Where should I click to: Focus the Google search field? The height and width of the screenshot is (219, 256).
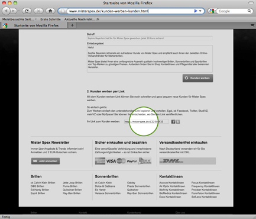click(232, 11)
